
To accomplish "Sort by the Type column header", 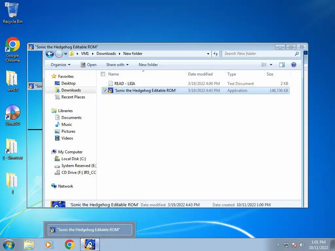I will (232, 74).
